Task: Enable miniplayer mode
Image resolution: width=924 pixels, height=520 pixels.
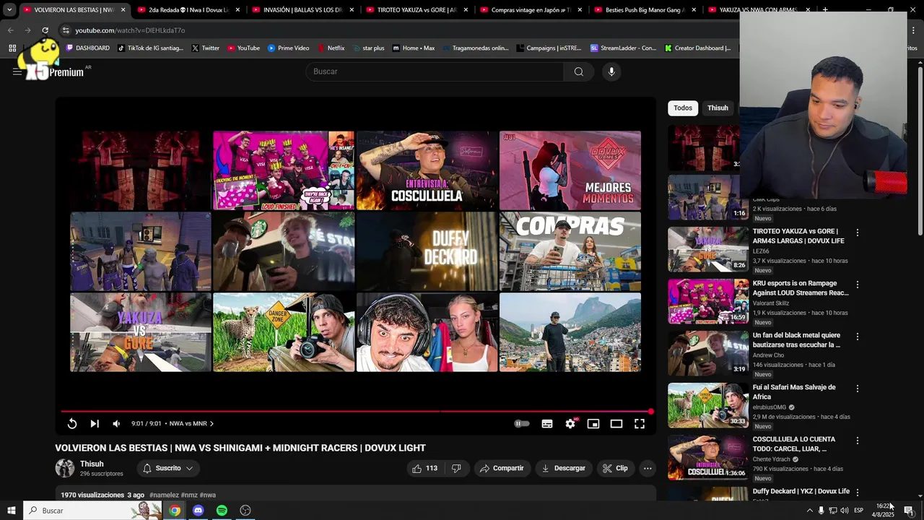Action: click(593, 424)
